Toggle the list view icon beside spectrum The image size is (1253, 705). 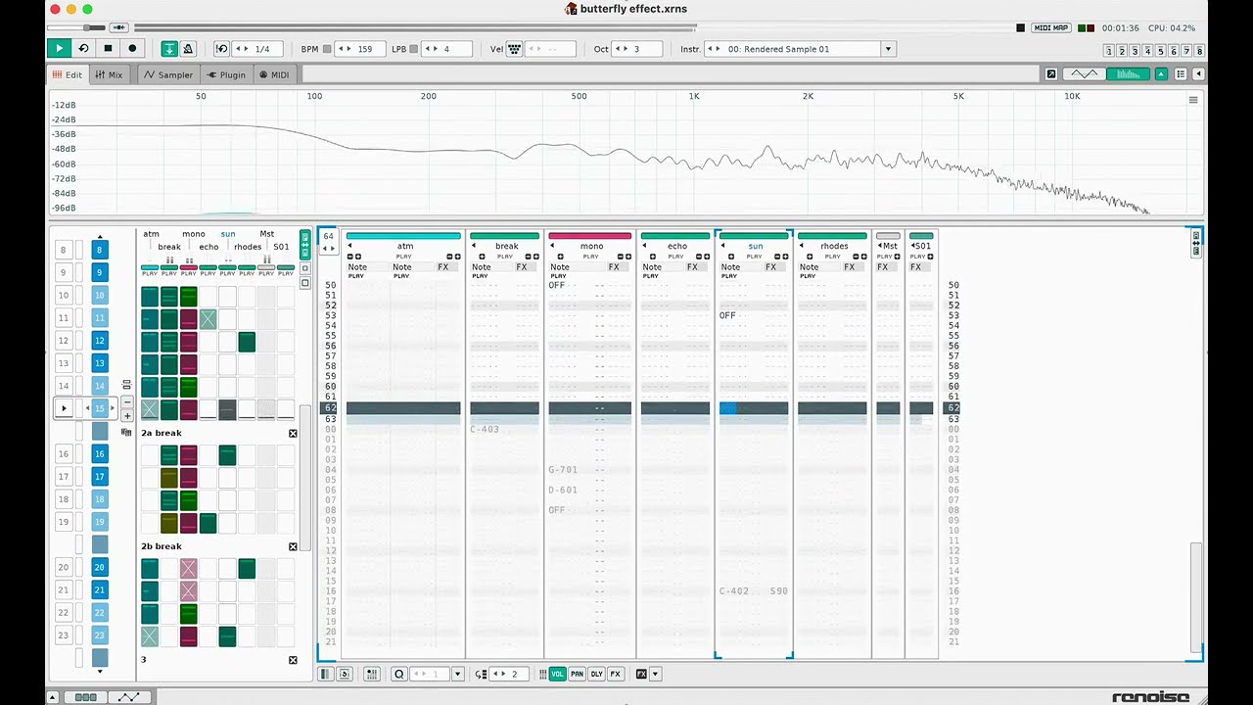(1181, 74)
